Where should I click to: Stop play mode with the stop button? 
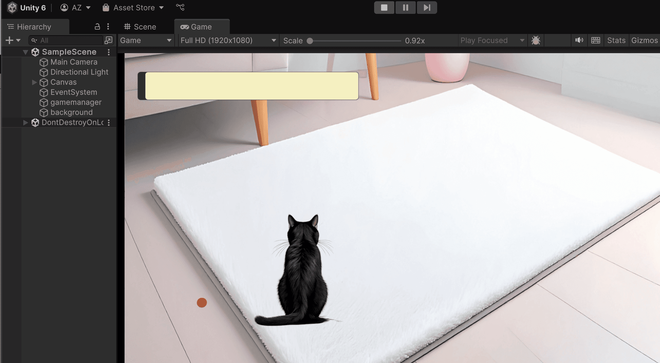384,8
